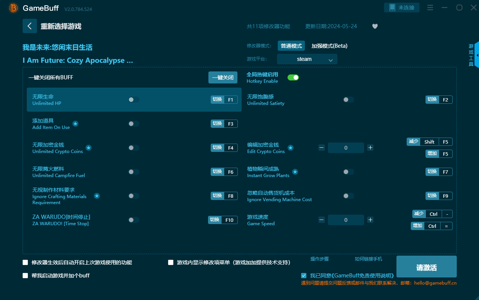The image size is (479, 300).
Task: Click star badge beside Edit Crypto Coins
Action: point(291,148)
